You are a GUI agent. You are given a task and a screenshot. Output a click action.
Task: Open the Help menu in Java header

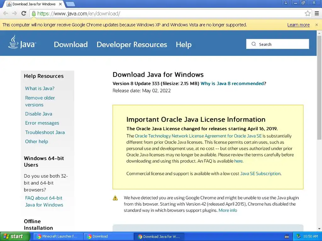[x=184, y=45]
